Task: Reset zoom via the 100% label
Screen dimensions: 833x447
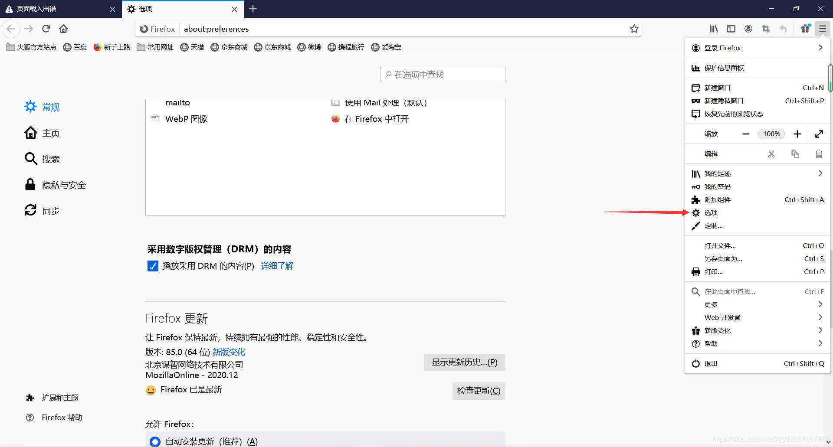Action: pyautogui.click(x=771, y=134)
